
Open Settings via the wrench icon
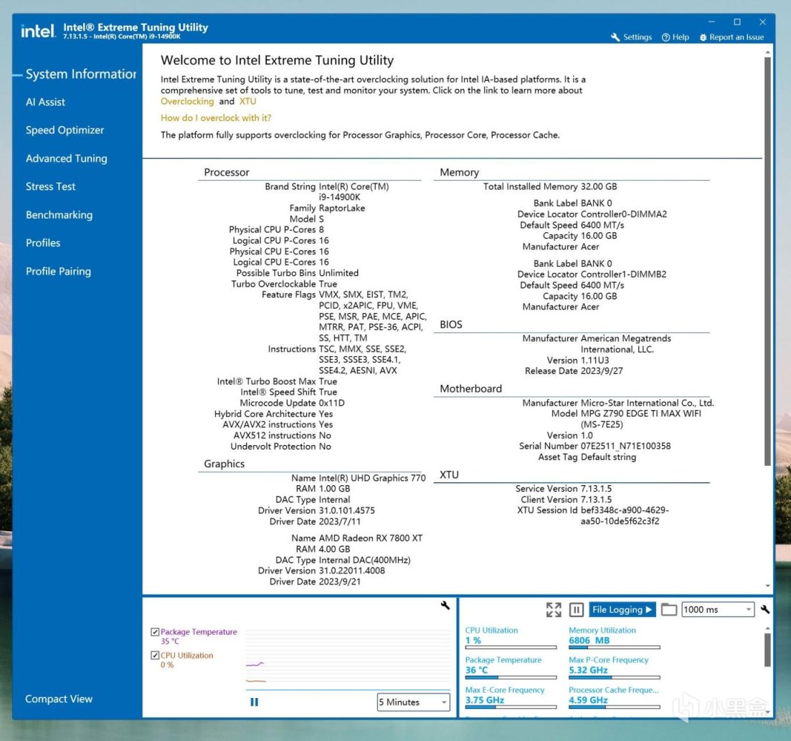[631, 37]
